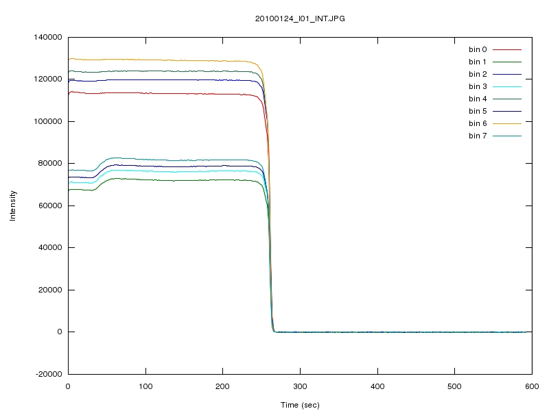Click the 'Intensity' y-axis label
The width and height of the screenshot is (549, 411).
[x=12, y=206]
